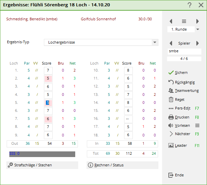
Task: Open the round list hamburger menu
Action: click(x=184, y=21)
